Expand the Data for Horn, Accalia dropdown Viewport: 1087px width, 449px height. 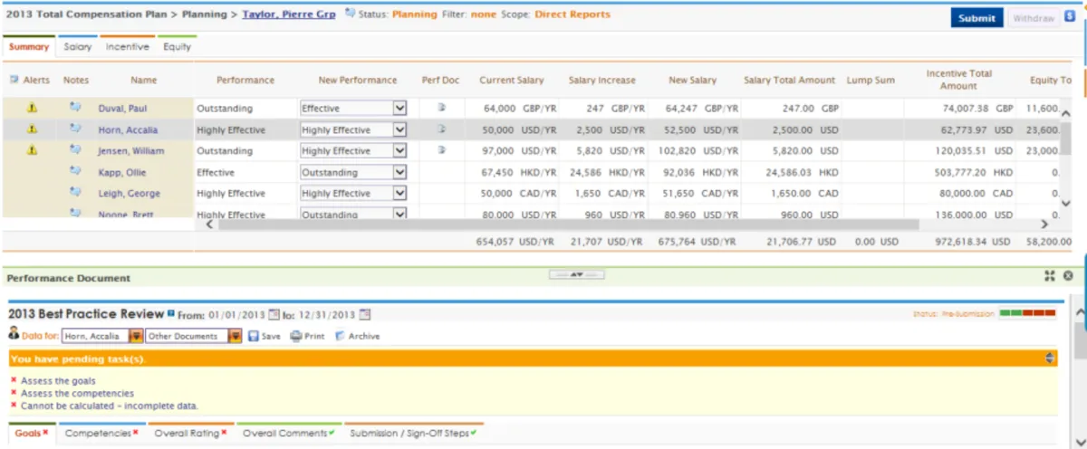click(x=136, y=336)
